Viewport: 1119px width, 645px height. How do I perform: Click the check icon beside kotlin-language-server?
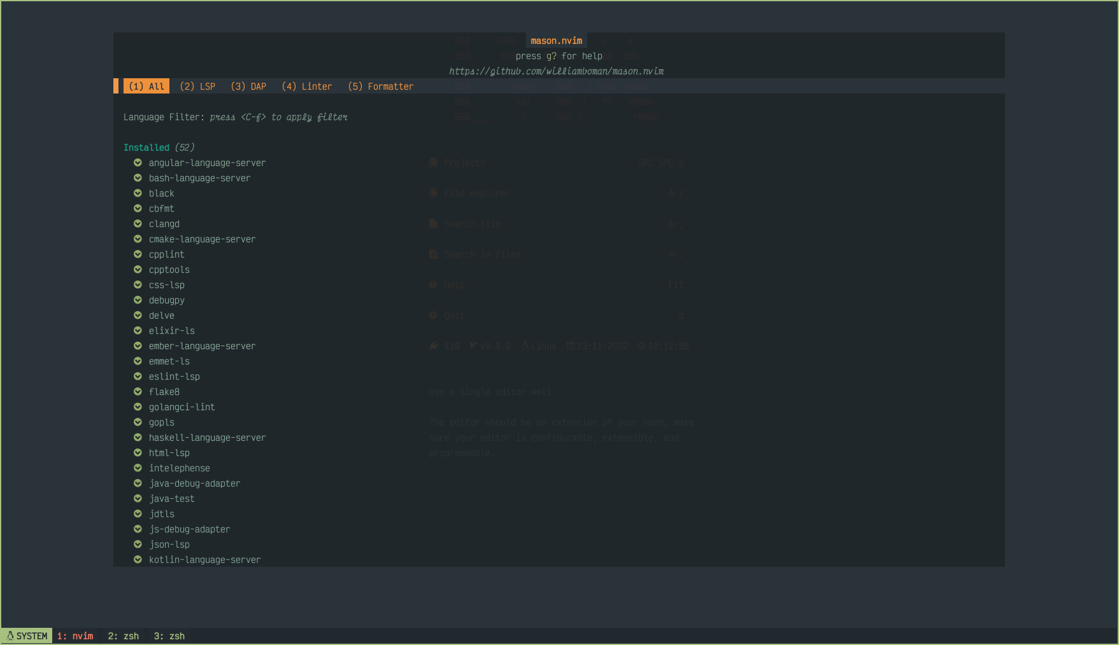(138, 560)
